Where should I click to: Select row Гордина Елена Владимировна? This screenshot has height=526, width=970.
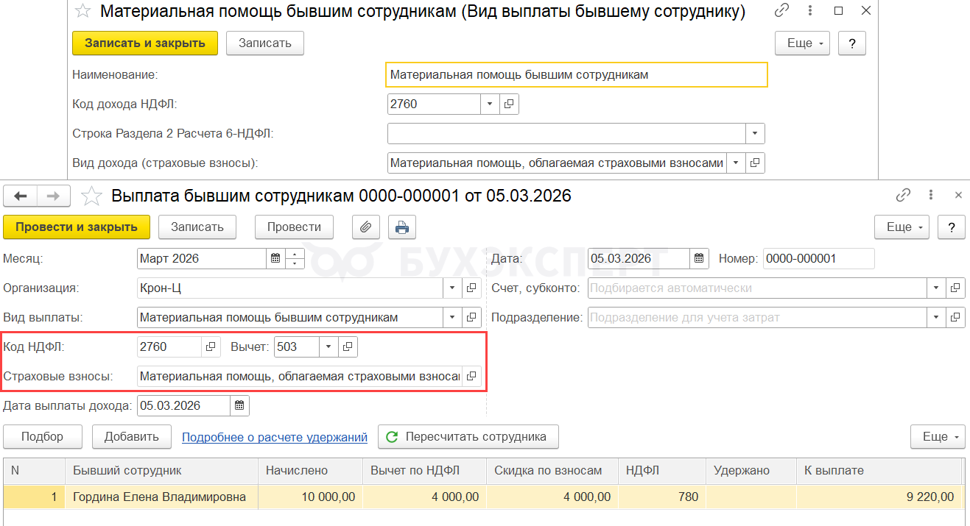483,497
